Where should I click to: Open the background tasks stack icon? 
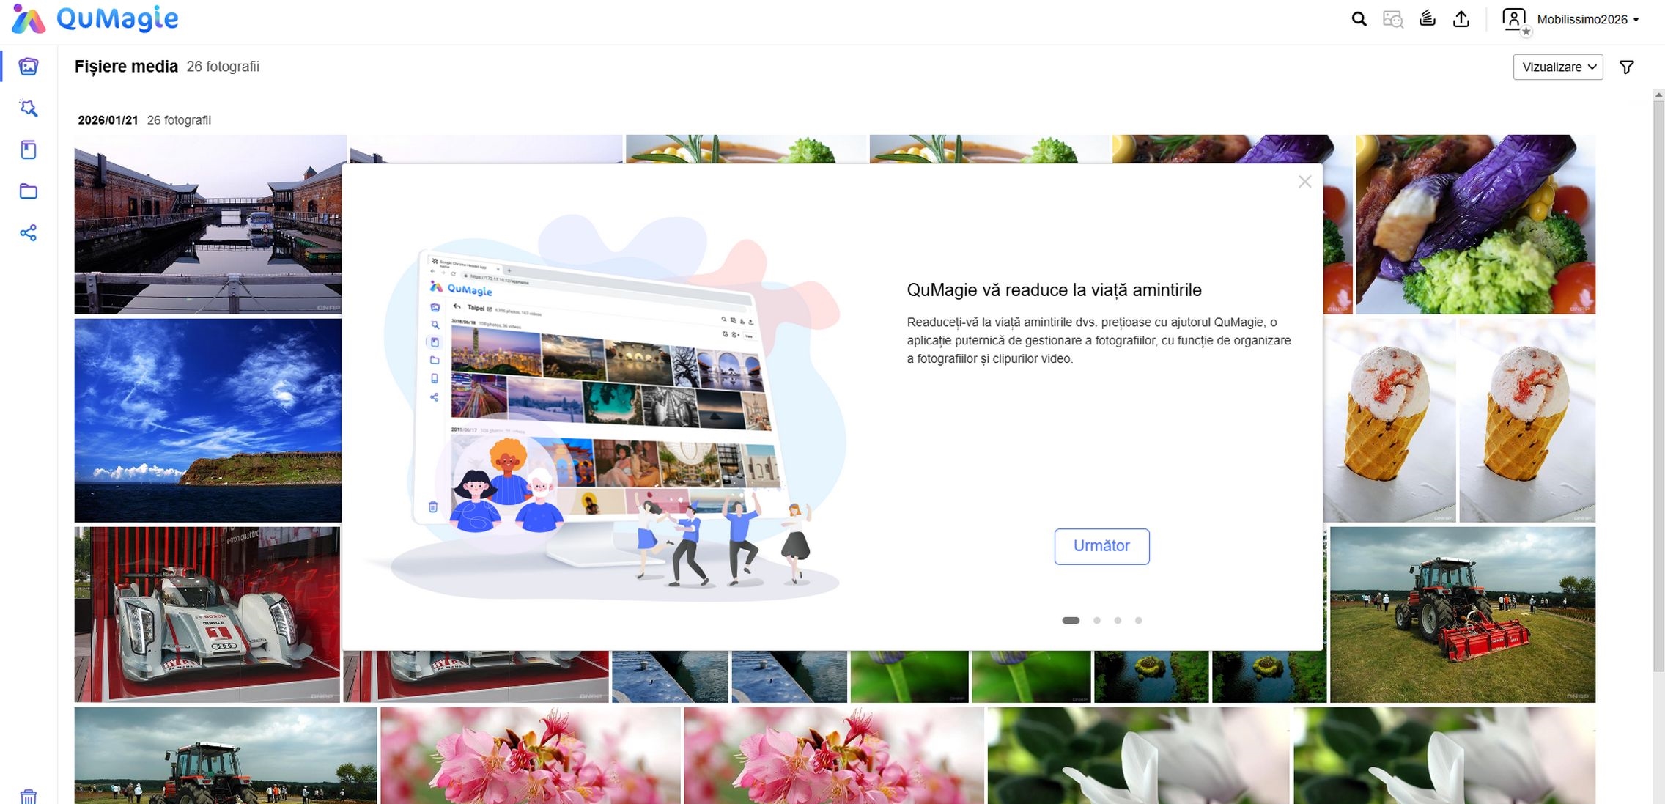coord(1427,19)
